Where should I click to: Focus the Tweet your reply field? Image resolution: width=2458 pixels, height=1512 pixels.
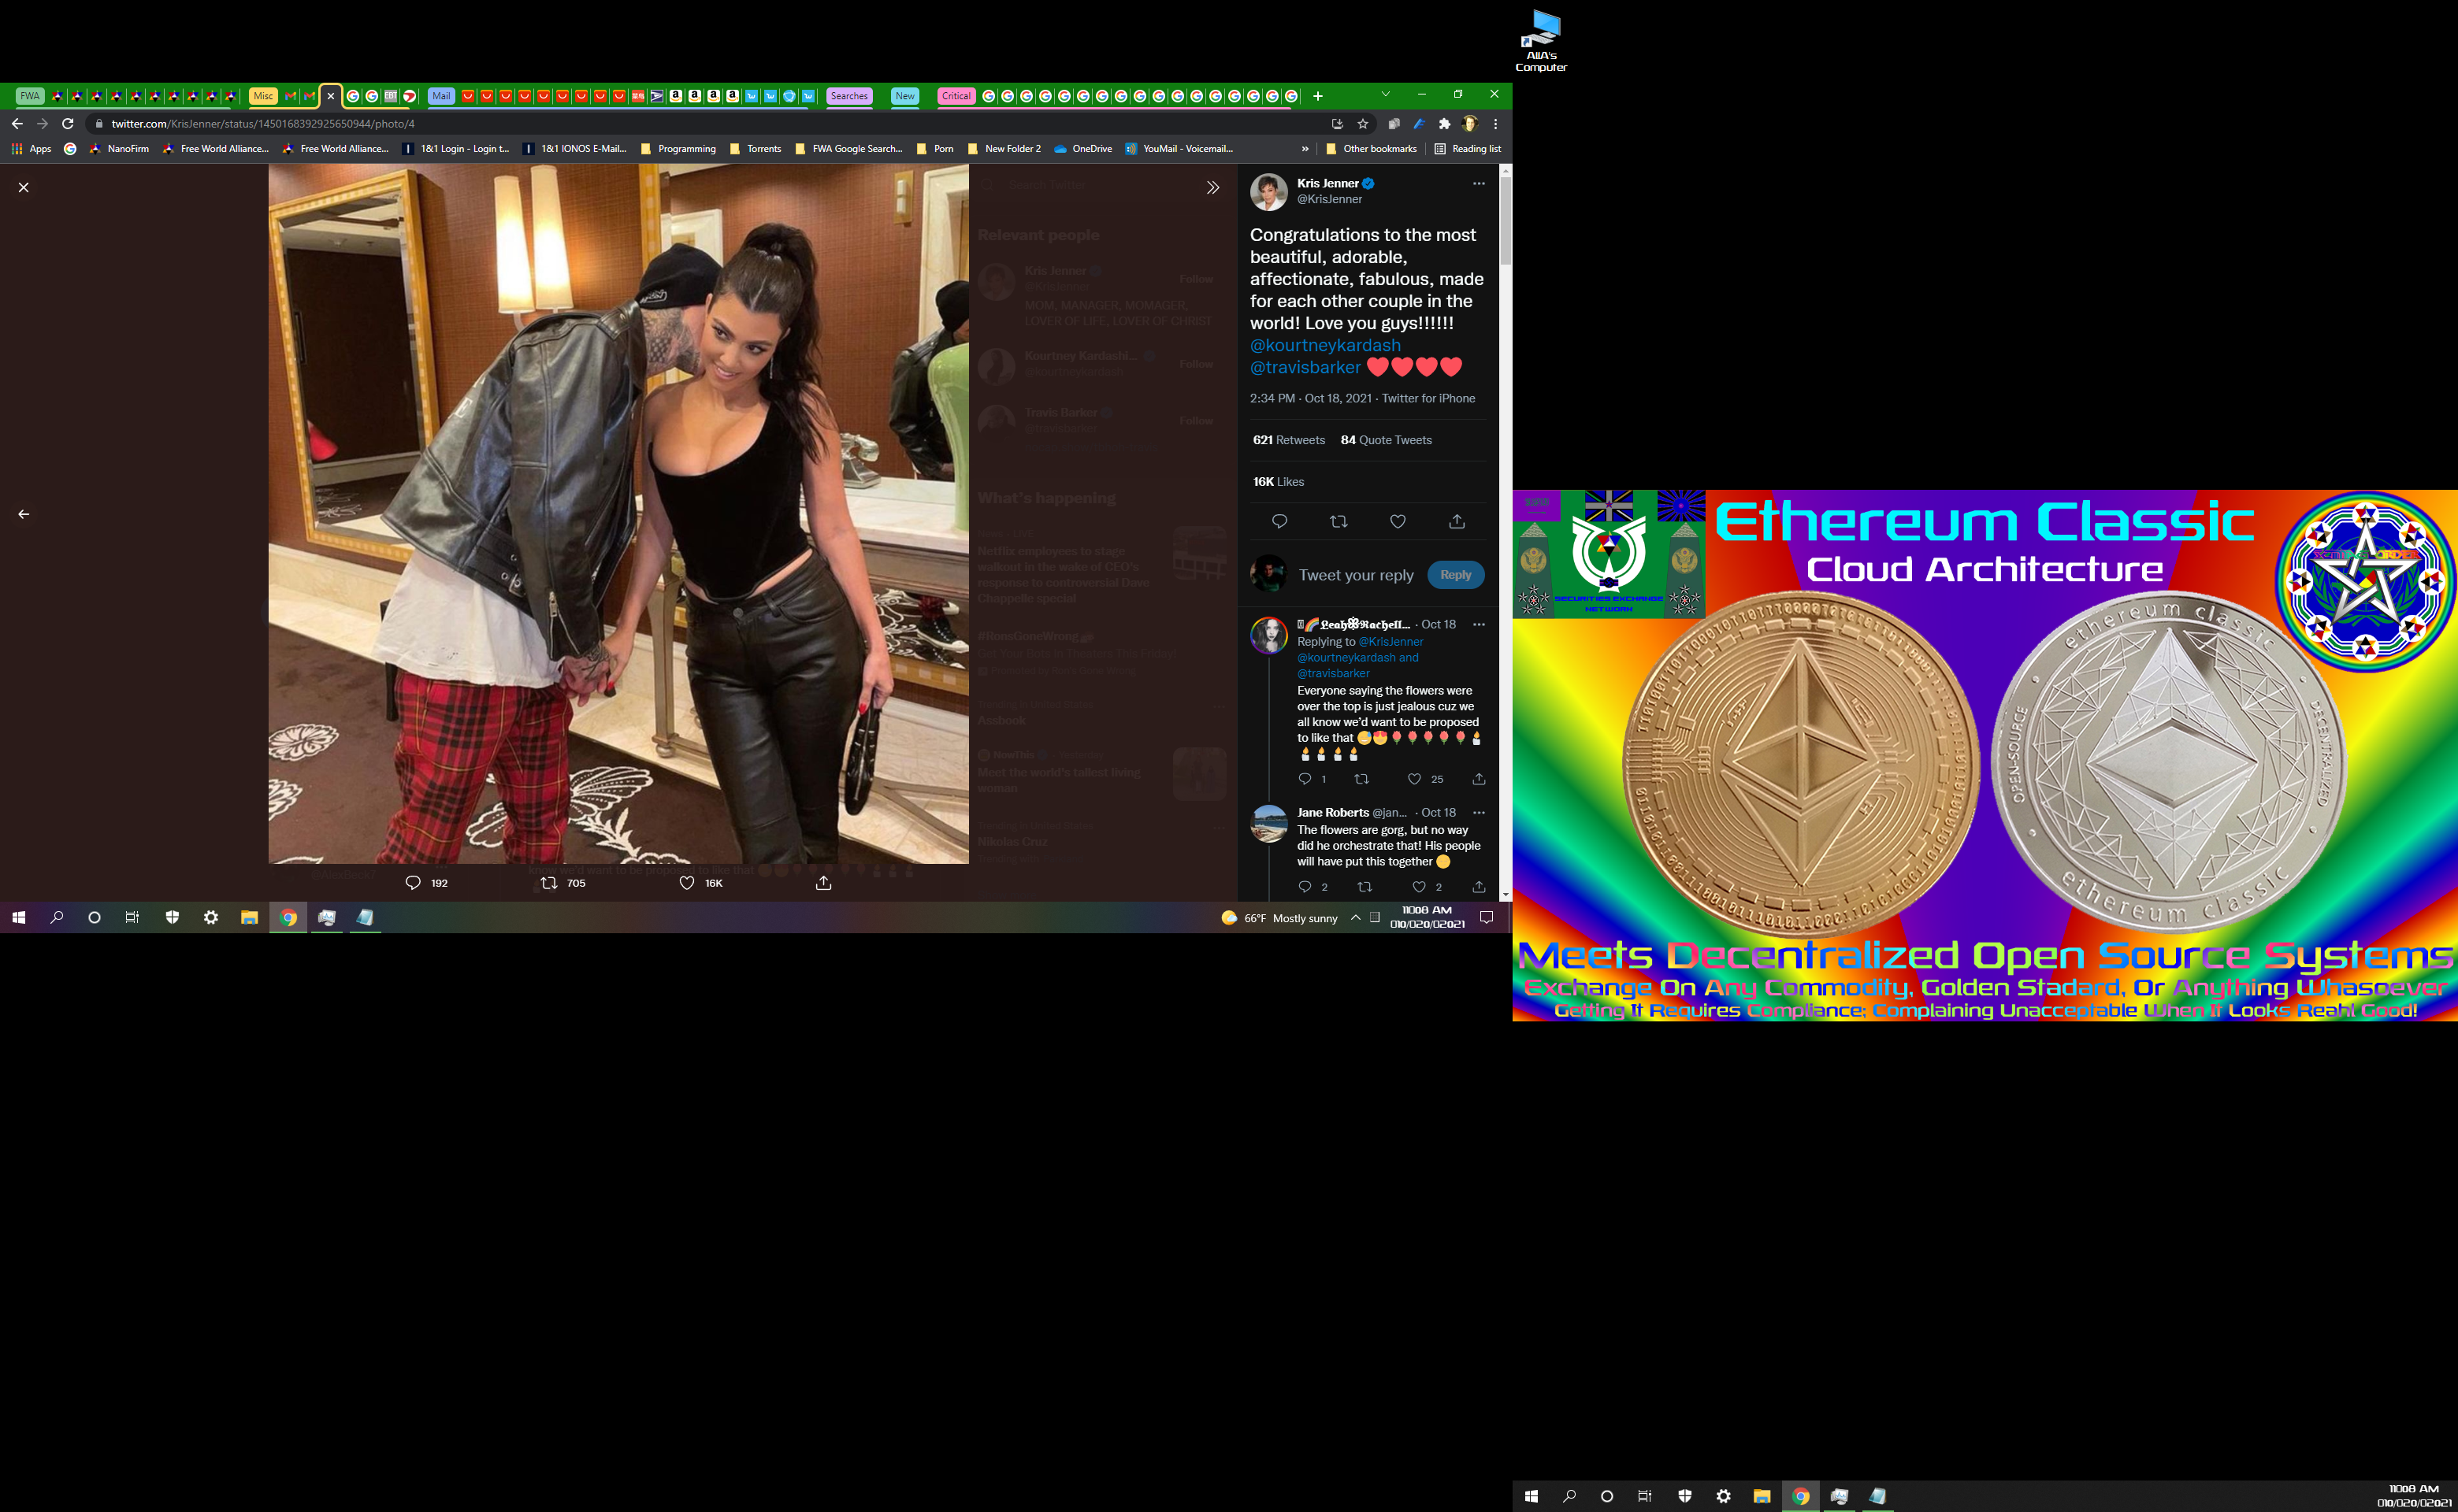(x=1356, y=575)
